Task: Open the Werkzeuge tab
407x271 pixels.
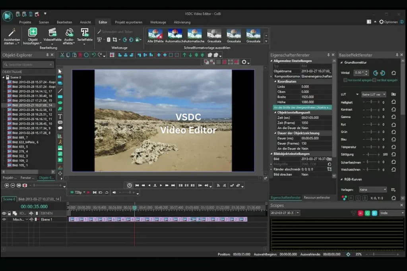Action: coord(158,22)
